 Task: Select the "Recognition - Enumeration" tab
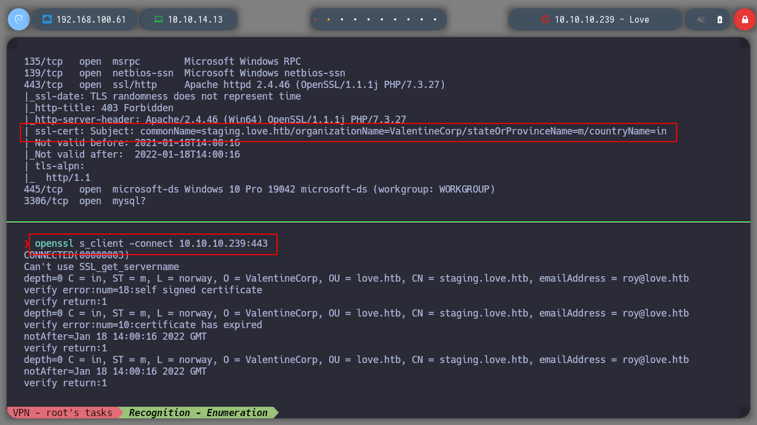pyautogui.click(x=198, y=412)
